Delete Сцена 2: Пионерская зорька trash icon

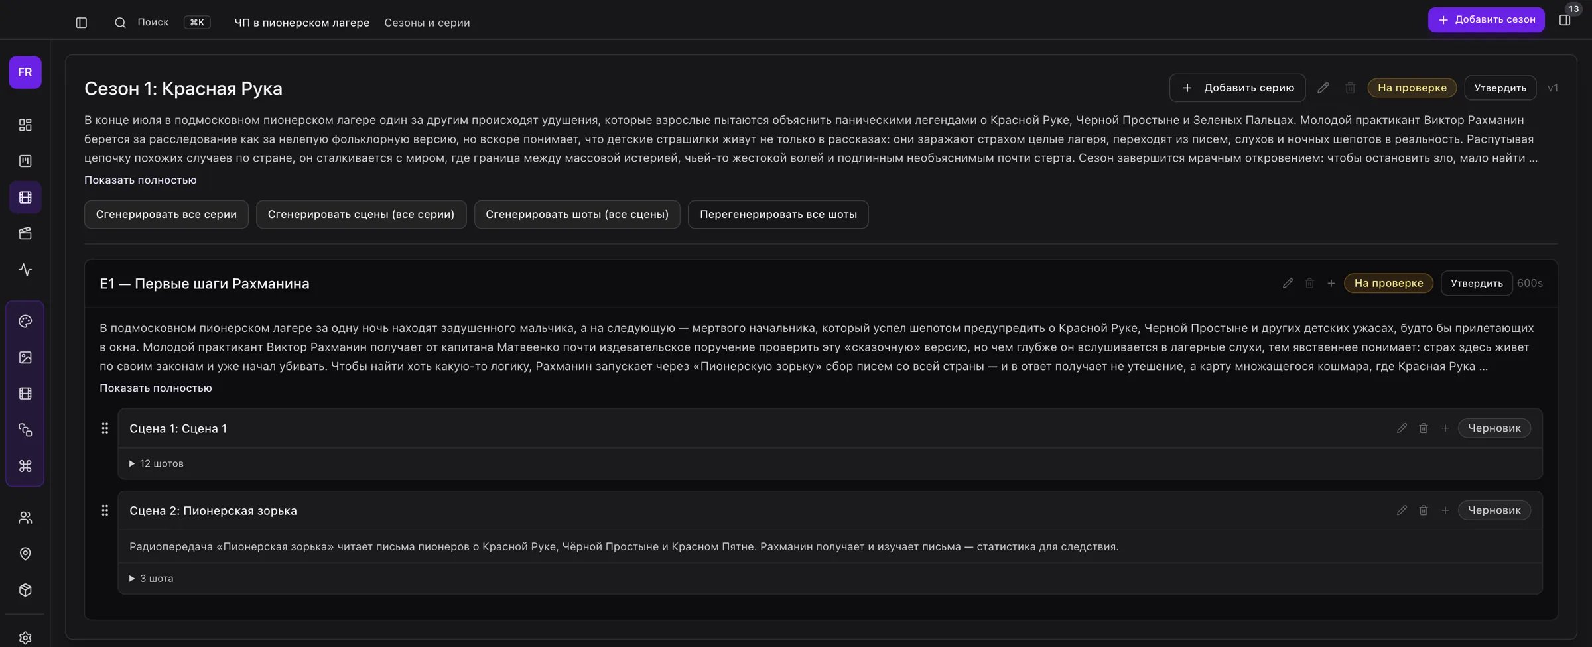click(1424, 510)
